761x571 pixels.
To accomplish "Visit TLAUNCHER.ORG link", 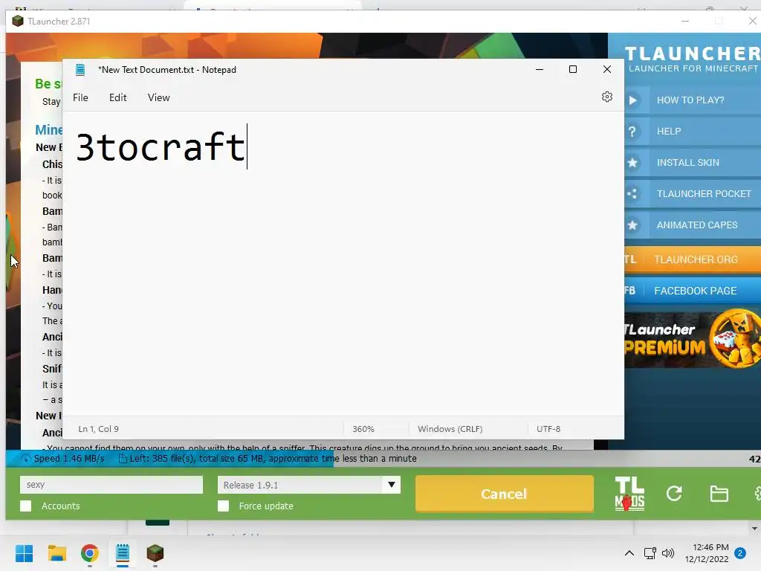I will (693, 259).
